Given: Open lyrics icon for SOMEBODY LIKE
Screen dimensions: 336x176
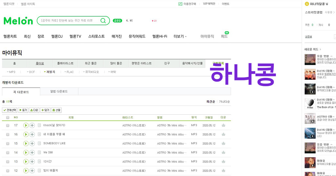Looking at the screenshot, I should (39, 143).
